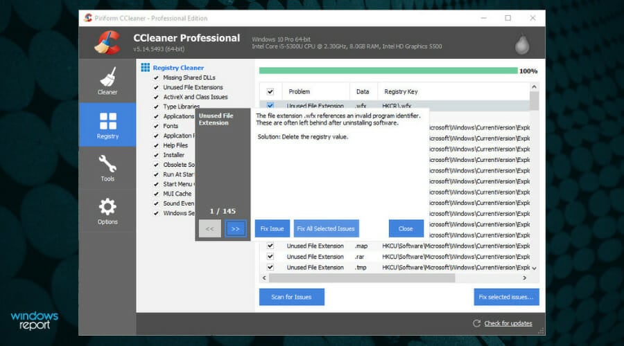
Task: Toggle Installer checkmark
Action: [x=156, y=155]
